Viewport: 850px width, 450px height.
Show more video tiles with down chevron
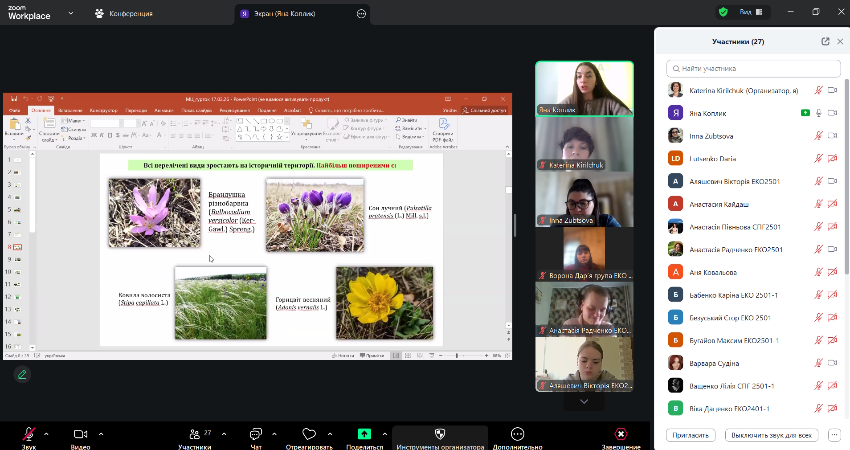(584, 401)
